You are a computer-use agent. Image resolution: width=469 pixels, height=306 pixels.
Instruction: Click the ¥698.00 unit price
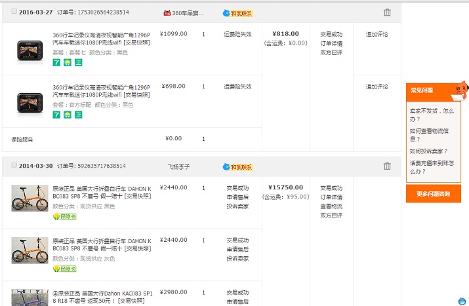point(173,86)
